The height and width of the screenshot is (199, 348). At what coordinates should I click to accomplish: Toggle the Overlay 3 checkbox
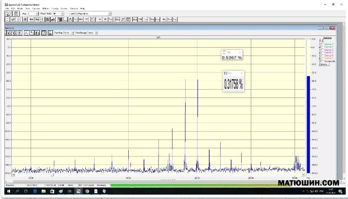point(323,50)
